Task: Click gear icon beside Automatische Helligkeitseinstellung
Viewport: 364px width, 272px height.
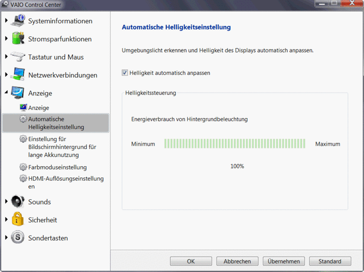Action: point(23,119)
